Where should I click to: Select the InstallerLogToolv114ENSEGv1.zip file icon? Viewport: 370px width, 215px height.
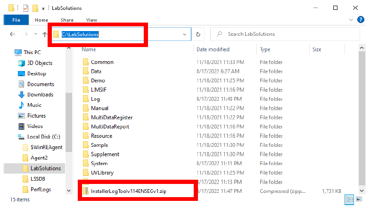pos(86,191)
